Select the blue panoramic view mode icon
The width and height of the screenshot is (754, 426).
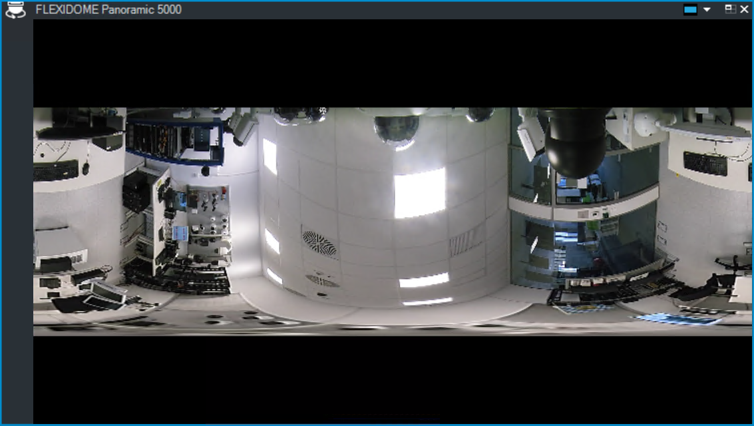(691, 10)
